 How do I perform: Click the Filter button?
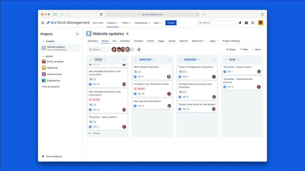click(x=244, y=49)
